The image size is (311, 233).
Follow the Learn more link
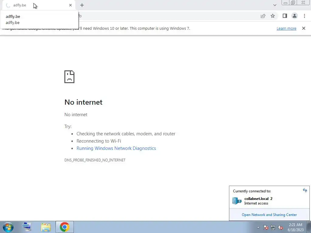[x=286, y=28]
